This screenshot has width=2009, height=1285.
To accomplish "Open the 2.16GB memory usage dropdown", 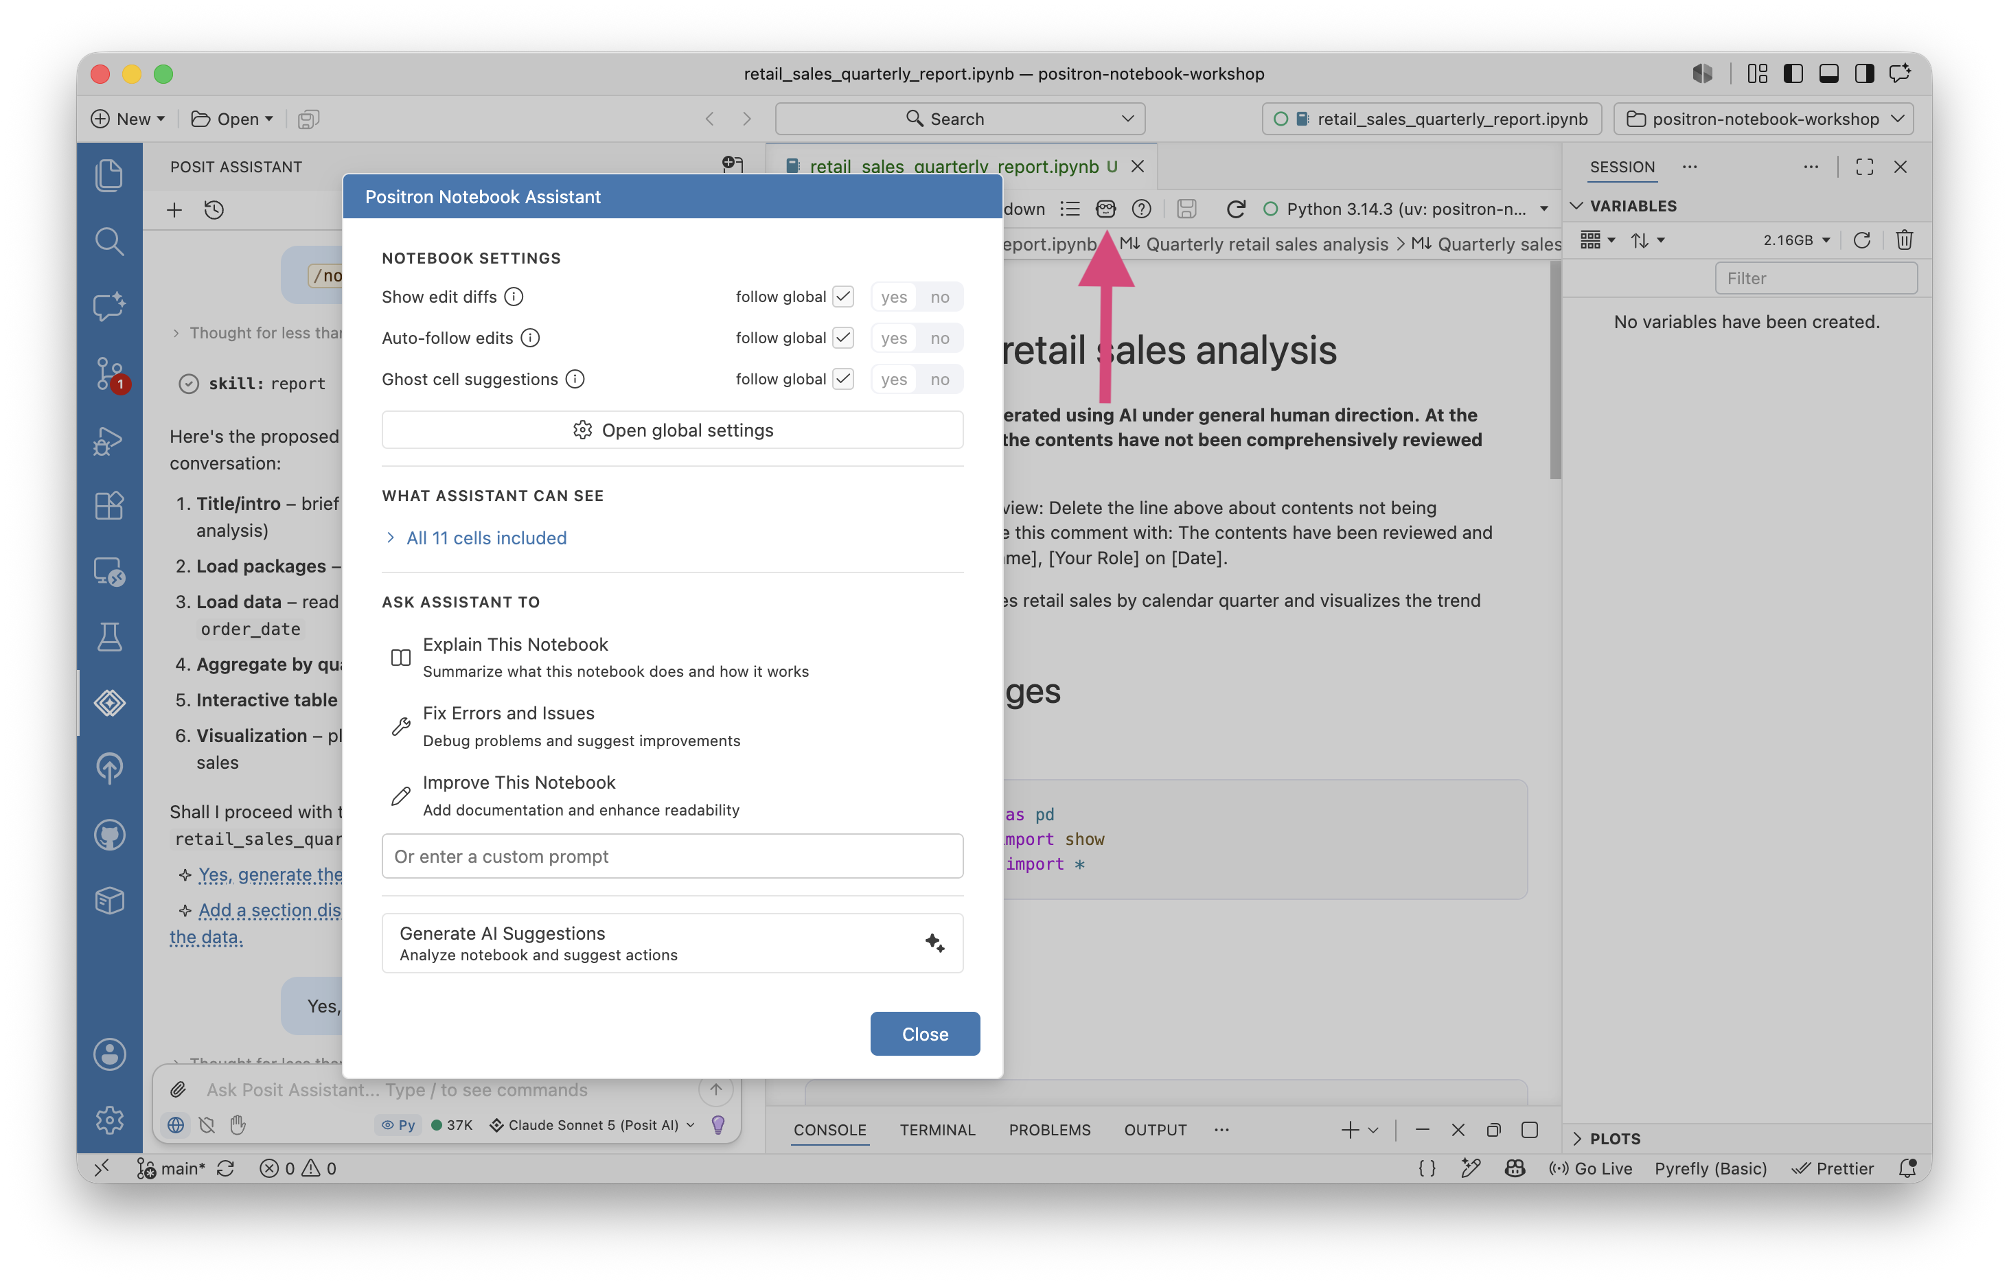I will click(1796, 240).
